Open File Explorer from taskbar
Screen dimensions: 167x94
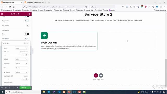pos(44,92)
